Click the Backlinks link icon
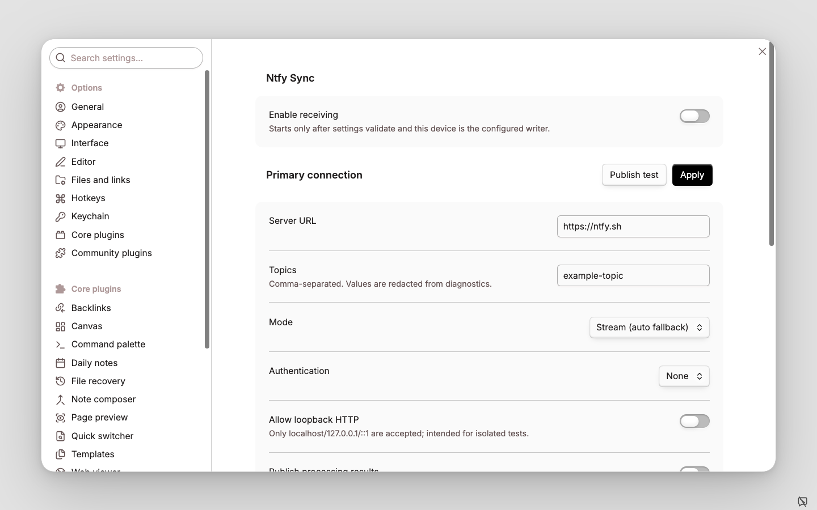This screenshot has width=817, height=510. click(x=61, y=308)
